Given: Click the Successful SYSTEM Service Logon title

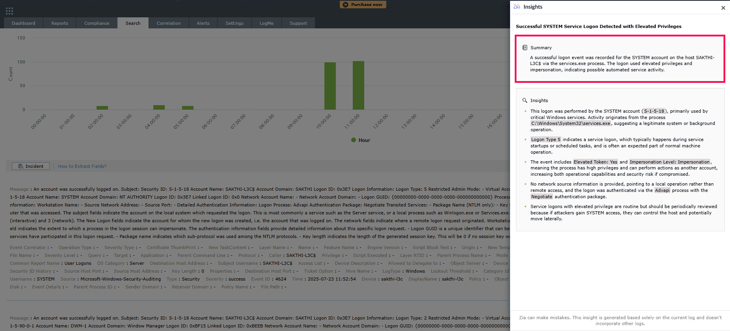Looking at the screenshot, I should (598, 26).
